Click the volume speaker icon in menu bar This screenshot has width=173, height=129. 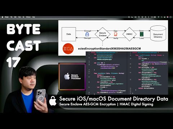[136, 17]
